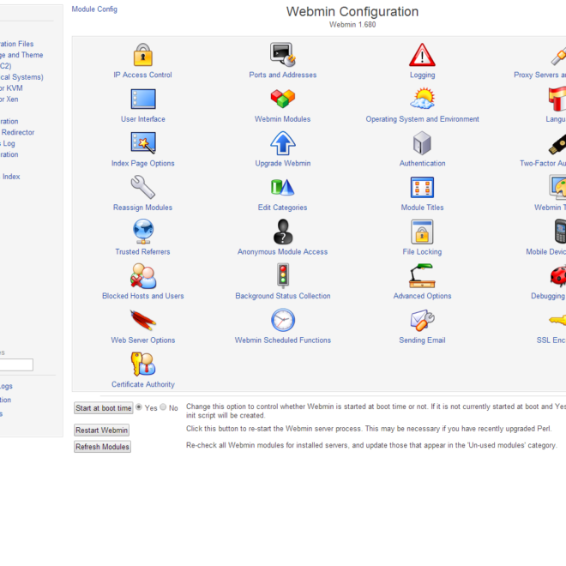Click the Refresh Modules button
566x566 pixels.
pyautogui.click(x=102, y=447)
